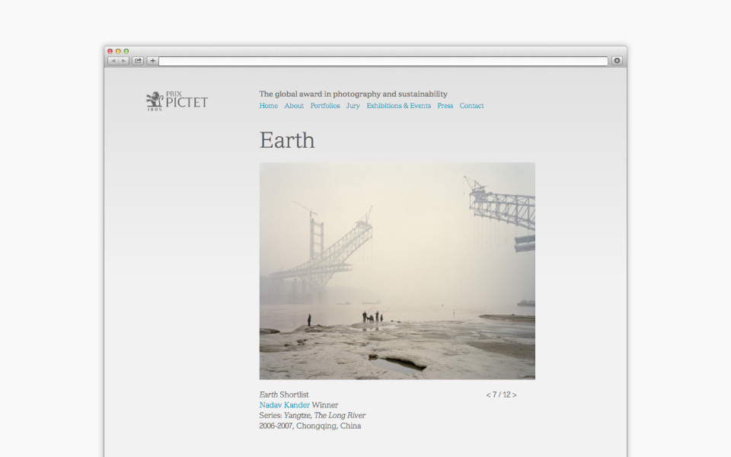Go forward using the Forward arrow
This screenshot has width=731, height=457.
(x=123, y=59)
